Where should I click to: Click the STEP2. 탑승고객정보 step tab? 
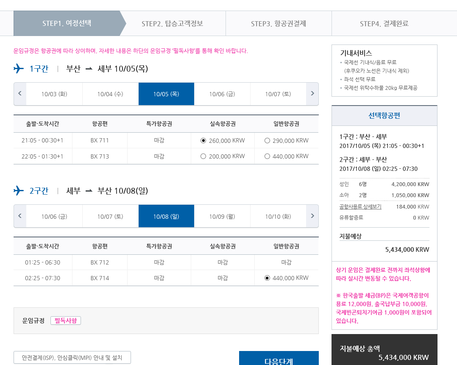tap(172, 24)
